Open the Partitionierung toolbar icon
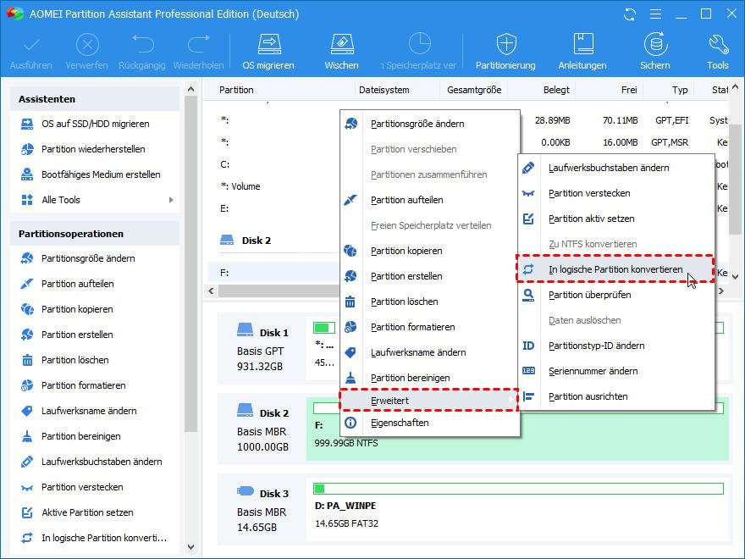Viewport: 745px width, 559px height. (x=506, y=44)
